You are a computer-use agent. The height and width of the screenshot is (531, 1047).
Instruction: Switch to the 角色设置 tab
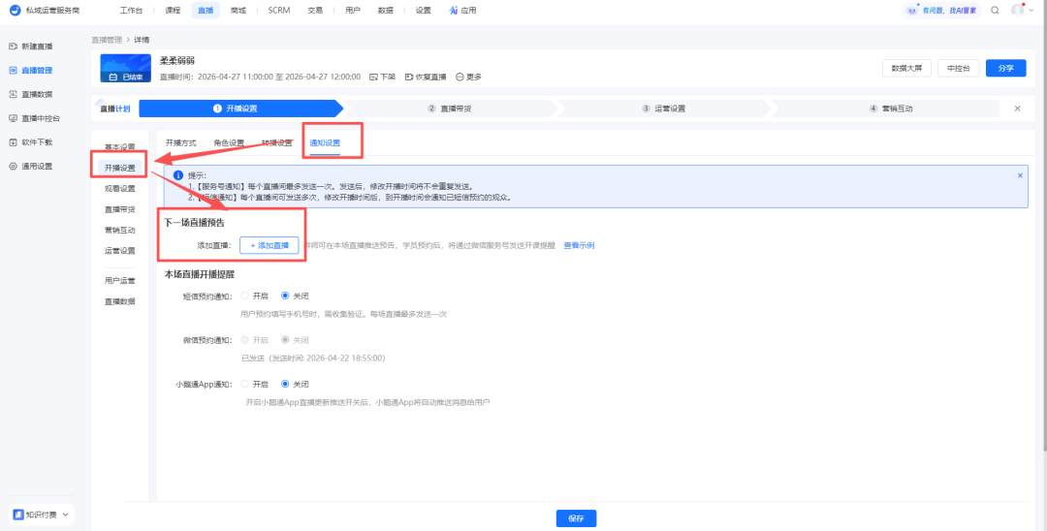229,142
